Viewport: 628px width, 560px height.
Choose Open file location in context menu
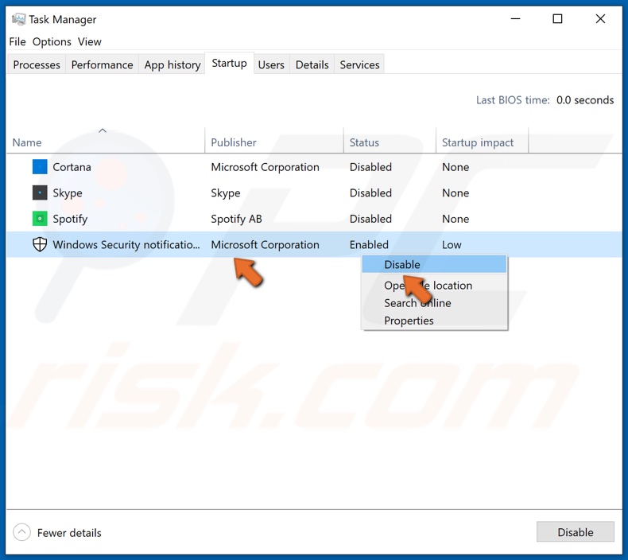pos(434,286)
